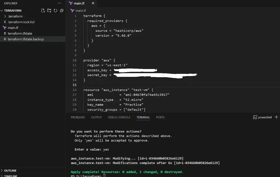
Task: Click 'Do you want to perform these actions?'
Action: click(106, 131)
